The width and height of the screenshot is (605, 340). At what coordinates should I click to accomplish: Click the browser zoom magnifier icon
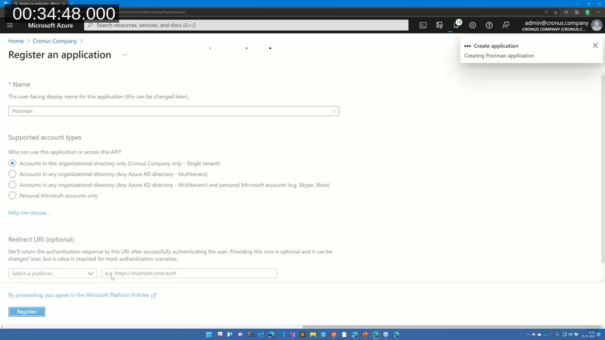(x=546, y=13)
